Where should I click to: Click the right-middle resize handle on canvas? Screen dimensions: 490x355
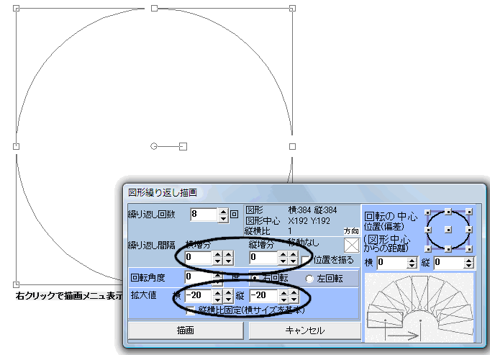point(292,146)
